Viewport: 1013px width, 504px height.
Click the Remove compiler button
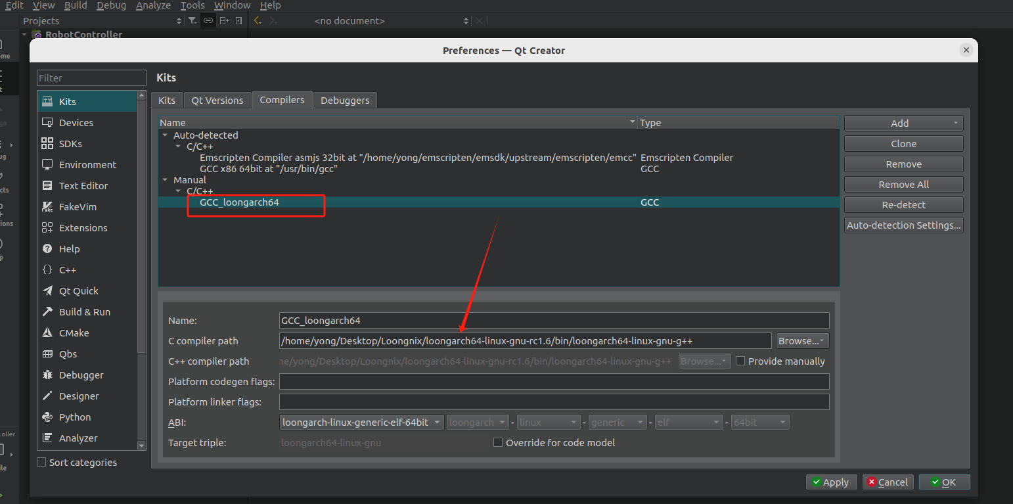tap(904, 164)
